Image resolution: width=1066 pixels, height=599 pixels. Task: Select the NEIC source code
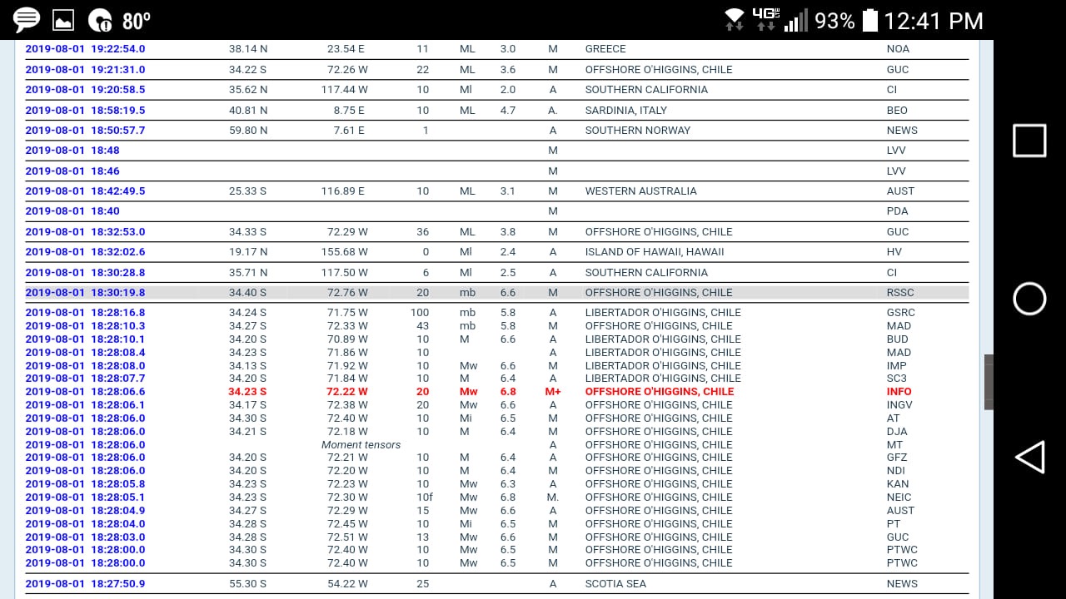point(900,498)
